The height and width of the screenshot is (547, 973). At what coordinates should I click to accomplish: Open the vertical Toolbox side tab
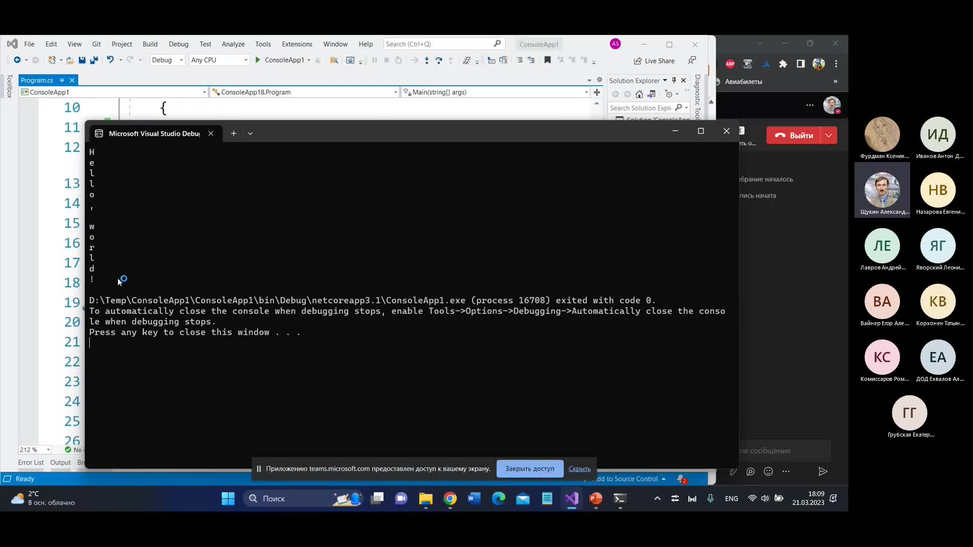point(9,86)
